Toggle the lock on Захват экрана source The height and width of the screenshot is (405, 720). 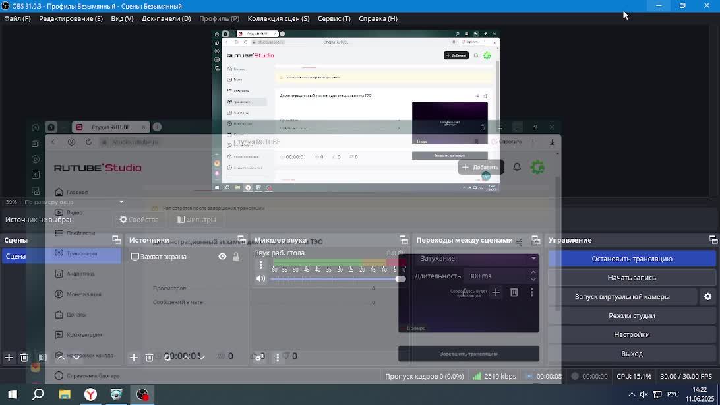point(236,257)
